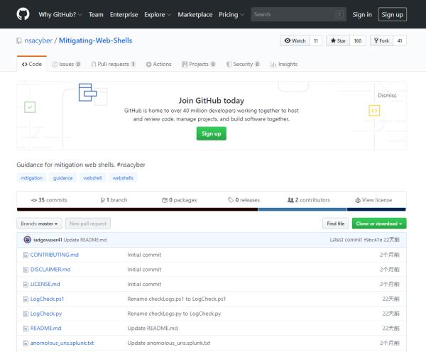Click the iadgovuser41 avatar icon
This screenshot has width=426, height=352.
point(27,240)
